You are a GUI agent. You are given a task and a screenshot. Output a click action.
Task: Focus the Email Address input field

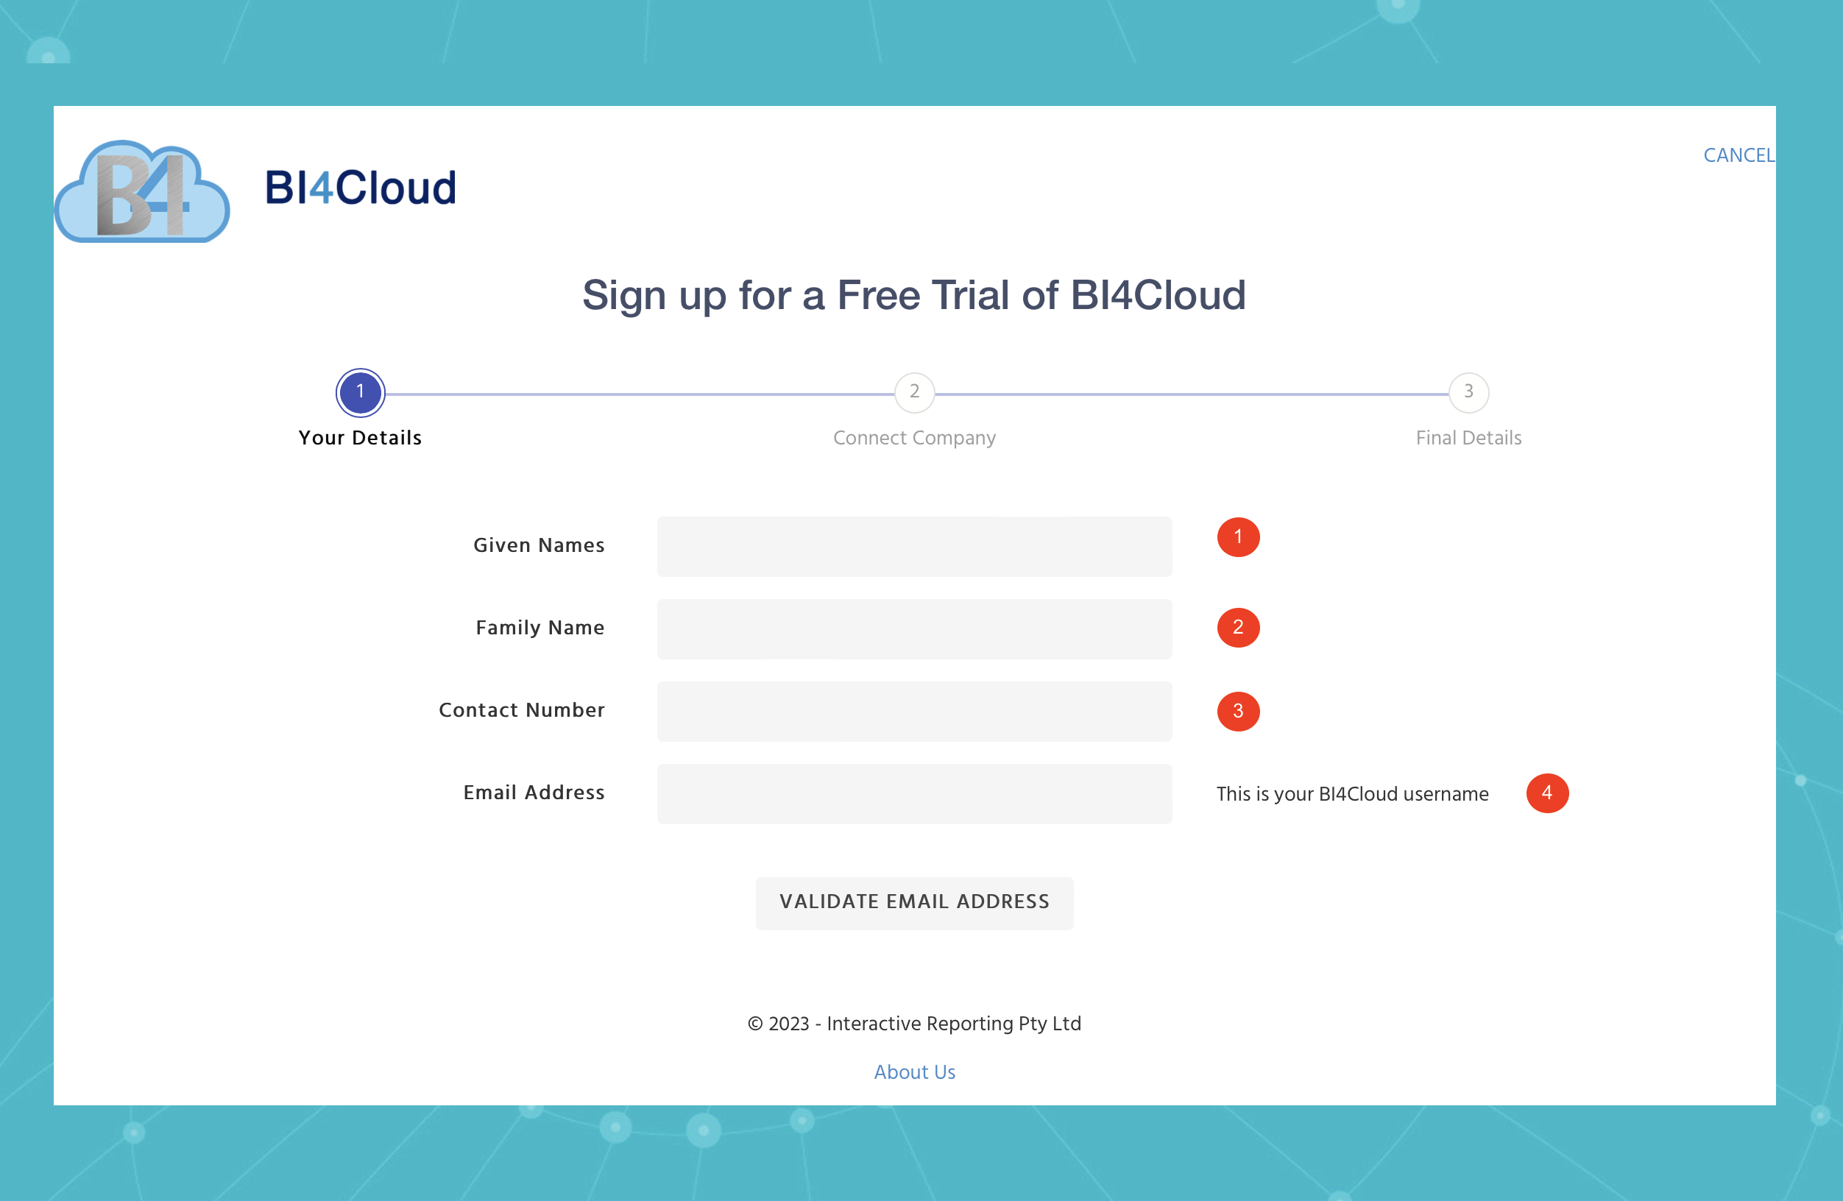pos(915,794)
